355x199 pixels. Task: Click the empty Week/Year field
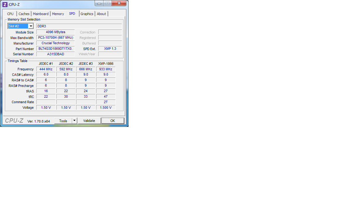[110, 54]
